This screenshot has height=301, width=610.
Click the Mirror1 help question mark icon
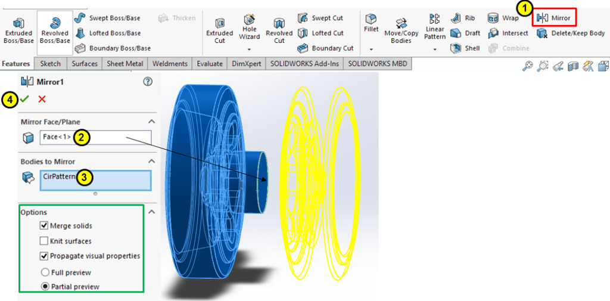(148, 82)
